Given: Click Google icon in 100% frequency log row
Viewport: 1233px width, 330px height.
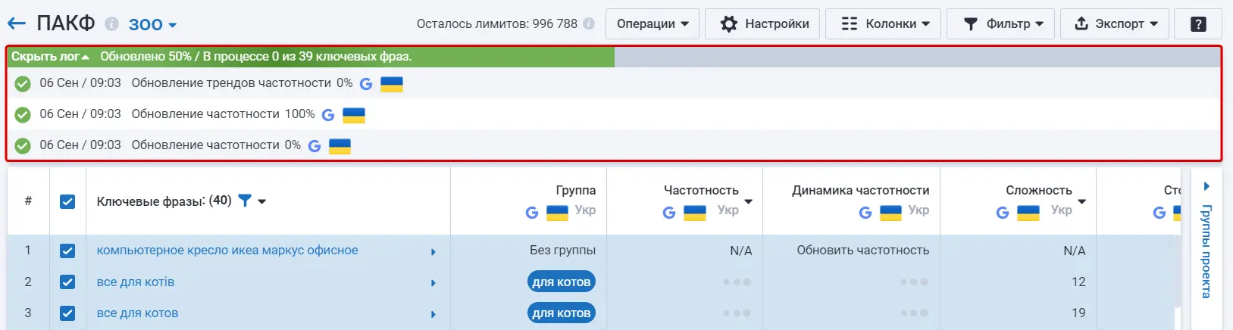Looking at the screenshot, I should click(328, 115).
